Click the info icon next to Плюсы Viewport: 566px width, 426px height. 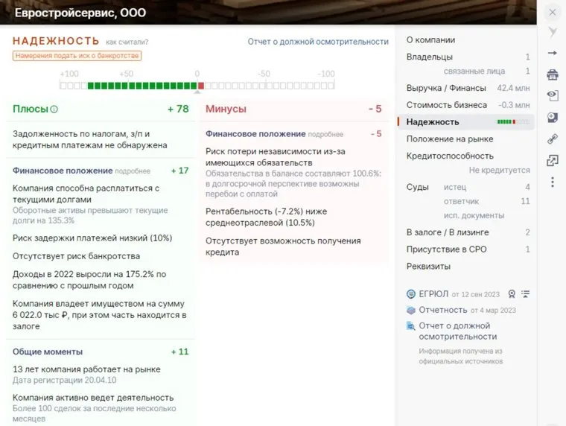(54, 109)
